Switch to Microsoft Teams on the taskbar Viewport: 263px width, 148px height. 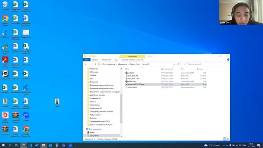(x=64, y=145)
